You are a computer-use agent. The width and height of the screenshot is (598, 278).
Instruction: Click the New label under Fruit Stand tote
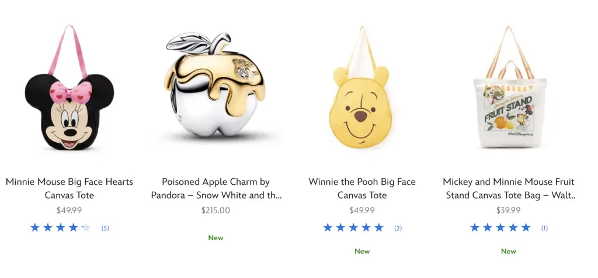(x=509, y=251)
